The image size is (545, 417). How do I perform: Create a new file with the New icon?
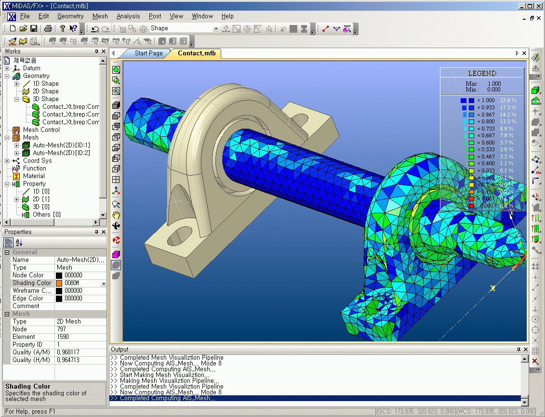[x=13, y=28]
